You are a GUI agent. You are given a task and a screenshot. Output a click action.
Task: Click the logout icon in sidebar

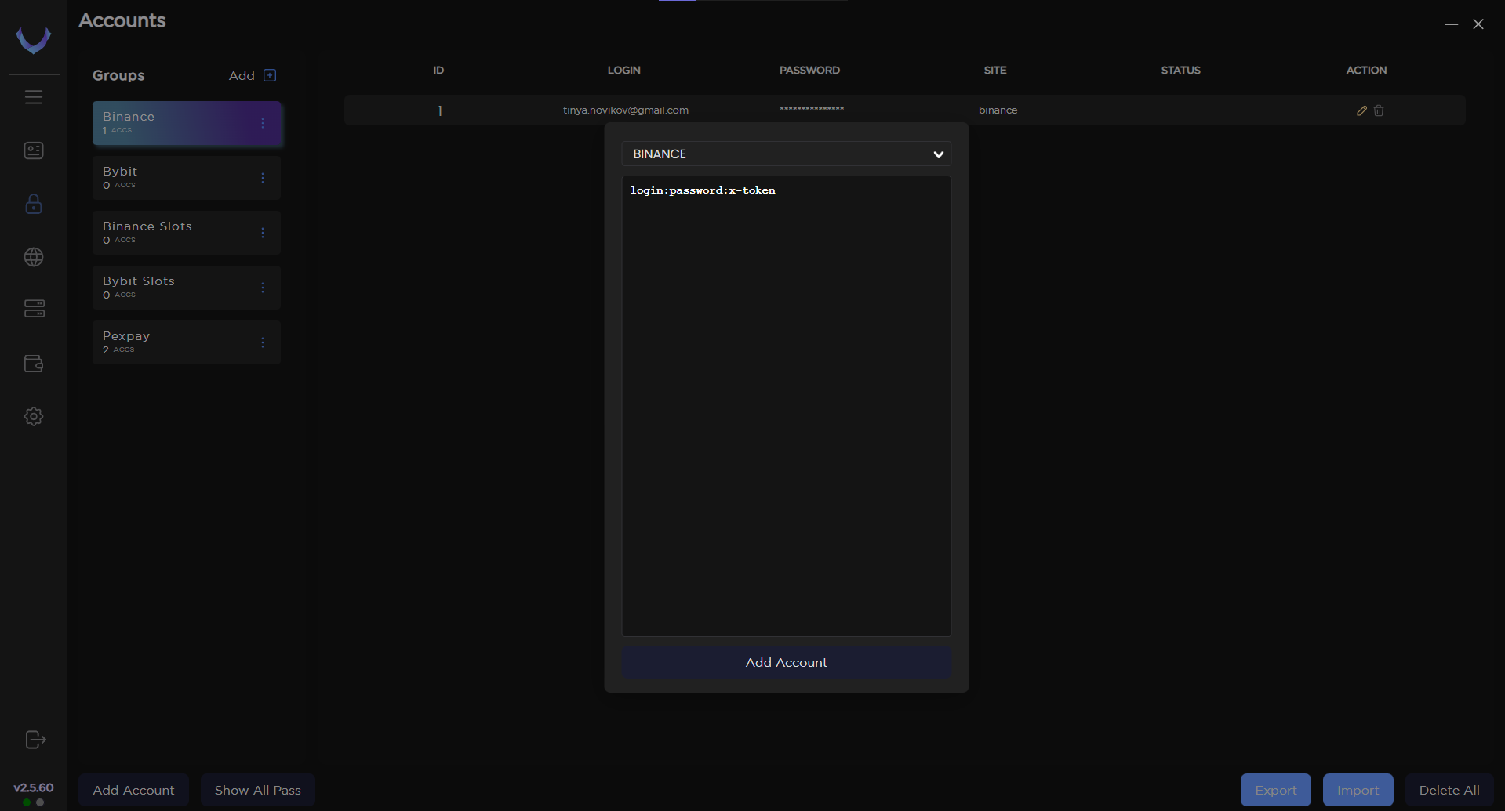coord(35,740)
